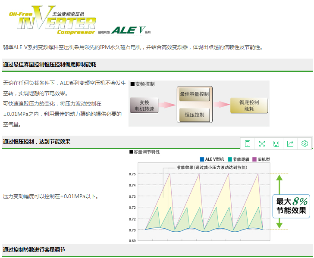The width and height of the screenshot is (314, 258).
Task: Share the image with the share arrow icon
Action: tap(290, 143)
